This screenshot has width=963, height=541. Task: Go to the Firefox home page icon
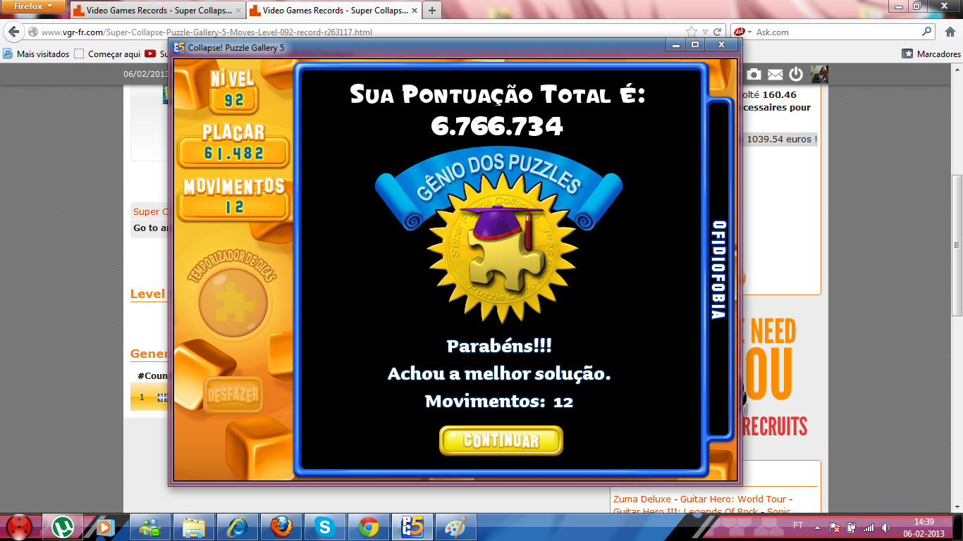pos(948,32)
